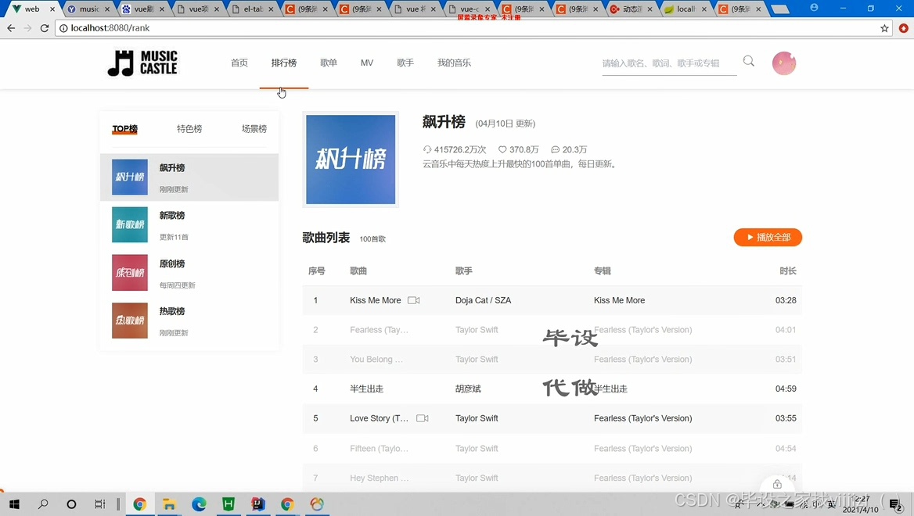Open the Chrome account profile icon
914x516 pixels.
[x=814, y=8]
